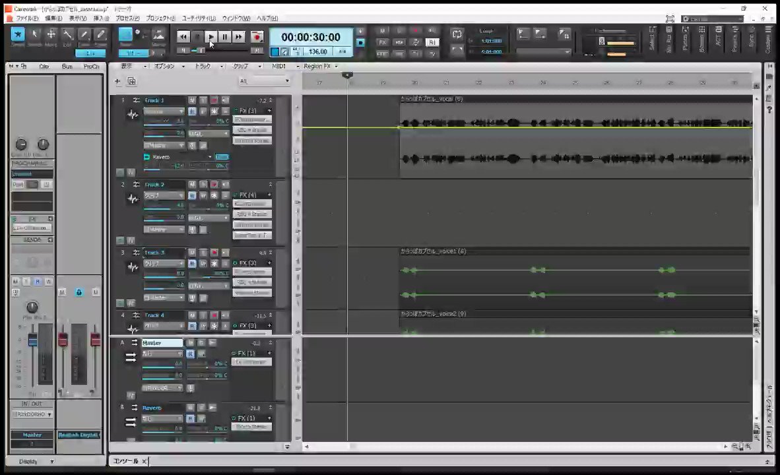The width and height of the screenshot is (780, 475).
Task: Click the vocal audio clip on Track 1
Action: [x=575, y=137]
